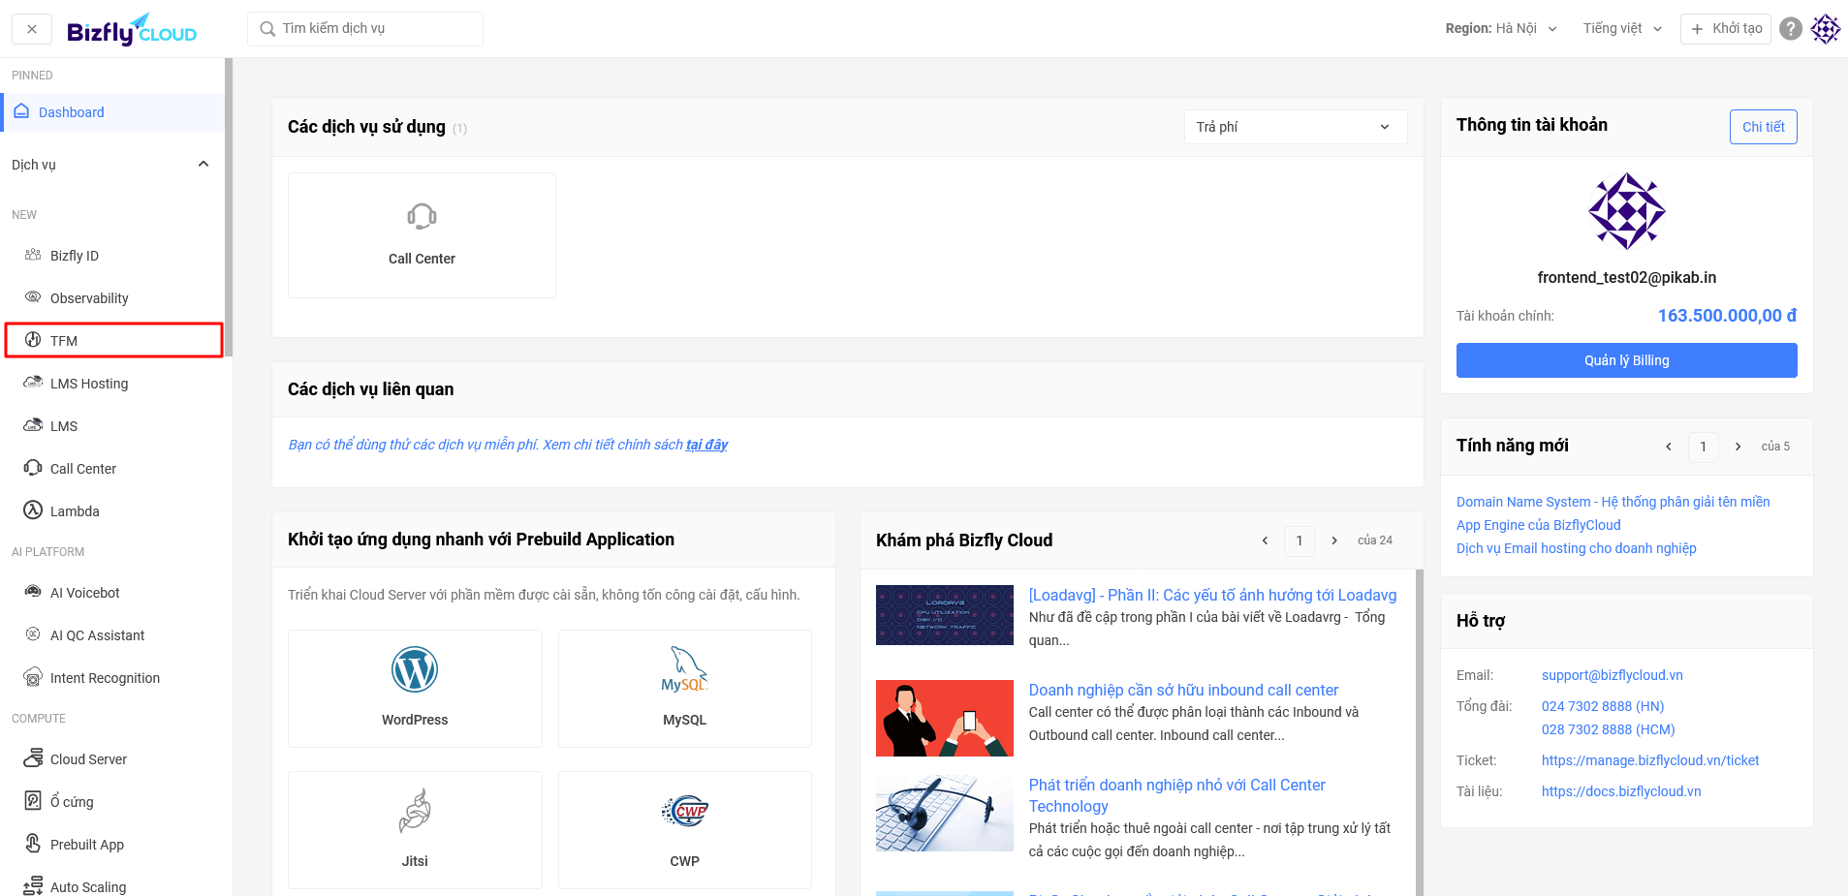Close the sidebar with the X button

tap(32, 29)
